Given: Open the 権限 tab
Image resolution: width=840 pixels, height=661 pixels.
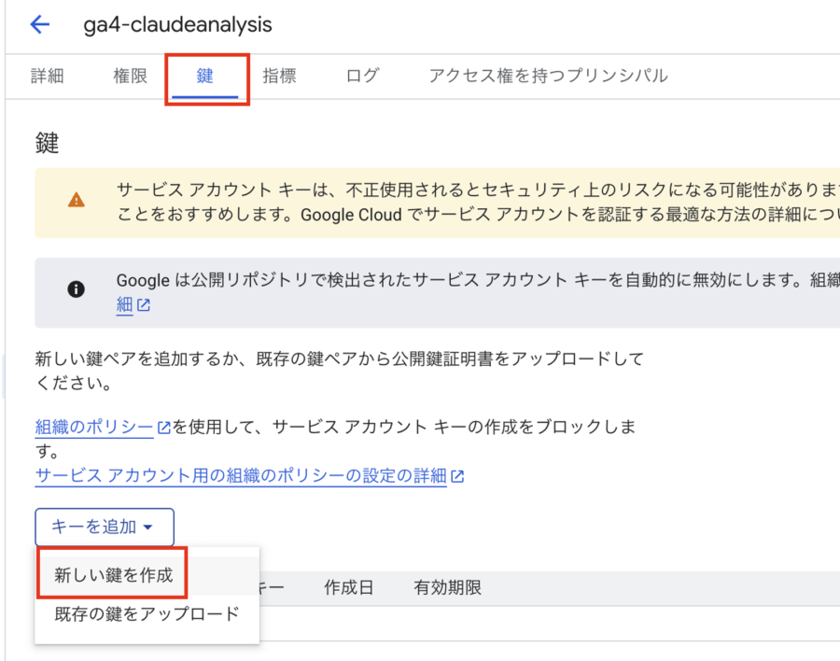Looking at the screenshot, I should point(131,77).
